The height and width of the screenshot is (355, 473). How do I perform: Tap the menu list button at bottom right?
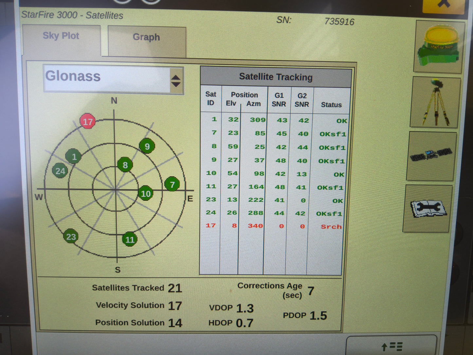click(x=391, y=346)
